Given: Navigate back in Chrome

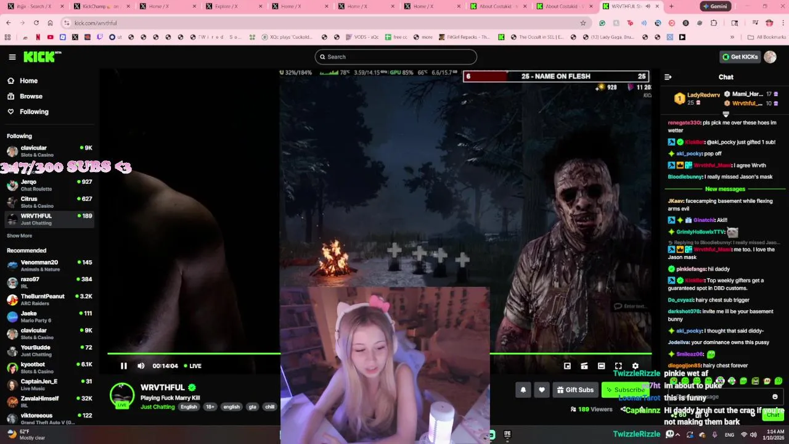Looking at the screenshot, I should pyautogui.click(x=9, y=23).
